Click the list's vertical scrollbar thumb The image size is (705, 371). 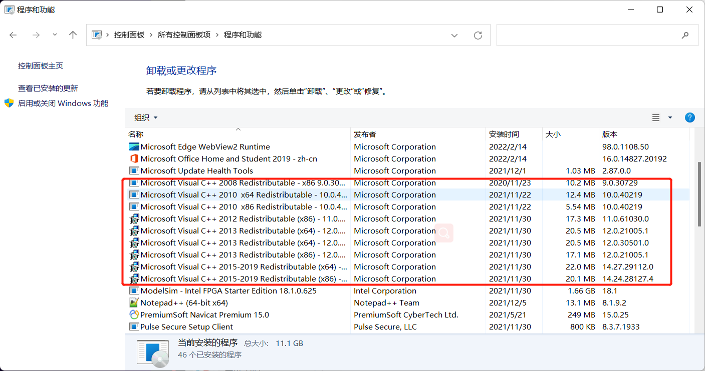click(699, 194)
